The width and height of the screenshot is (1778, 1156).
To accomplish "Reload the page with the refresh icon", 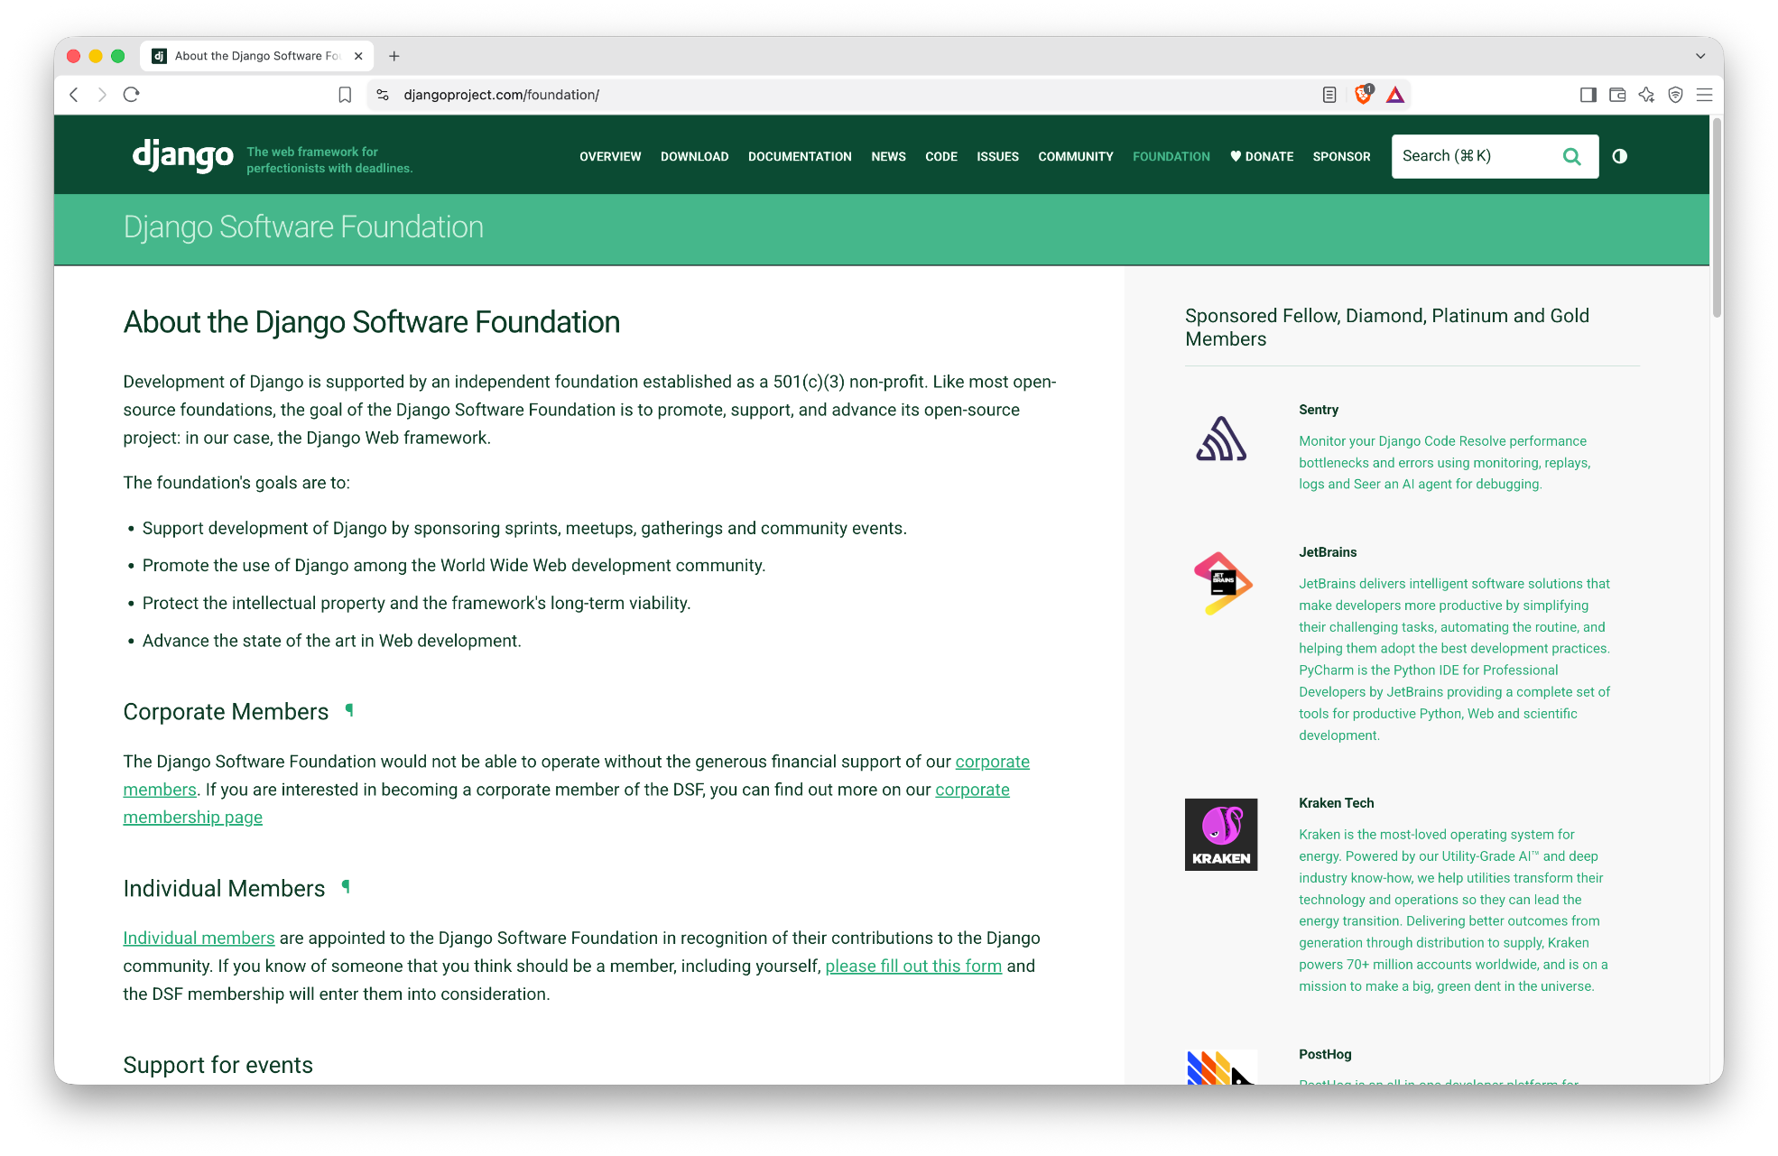I will tap(131, 95).
